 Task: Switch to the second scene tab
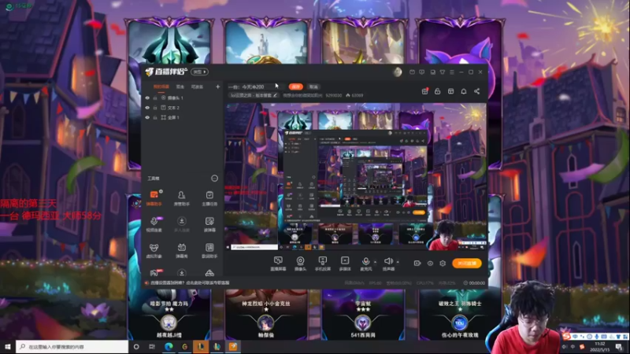[x=180, y=87]
